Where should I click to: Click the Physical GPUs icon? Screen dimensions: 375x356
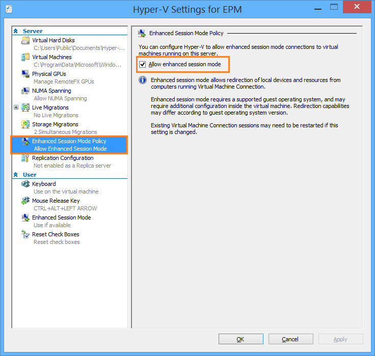(25, 74)
